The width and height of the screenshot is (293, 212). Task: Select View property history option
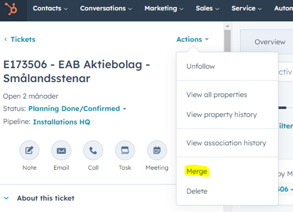pos(221,115)
